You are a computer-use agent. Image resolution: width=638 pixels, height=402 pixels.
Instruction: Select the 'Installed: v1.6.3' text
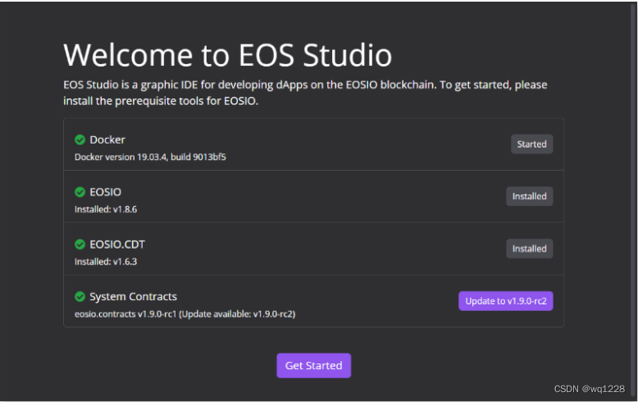click(106, 262)
